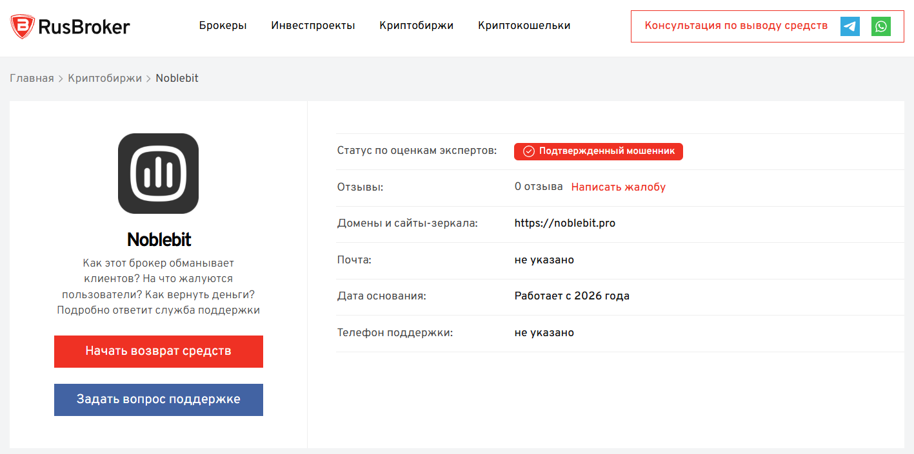Open the https://noblebit.pro domain link
Viewport: 914px width, 454px height.
pos(564,223)
